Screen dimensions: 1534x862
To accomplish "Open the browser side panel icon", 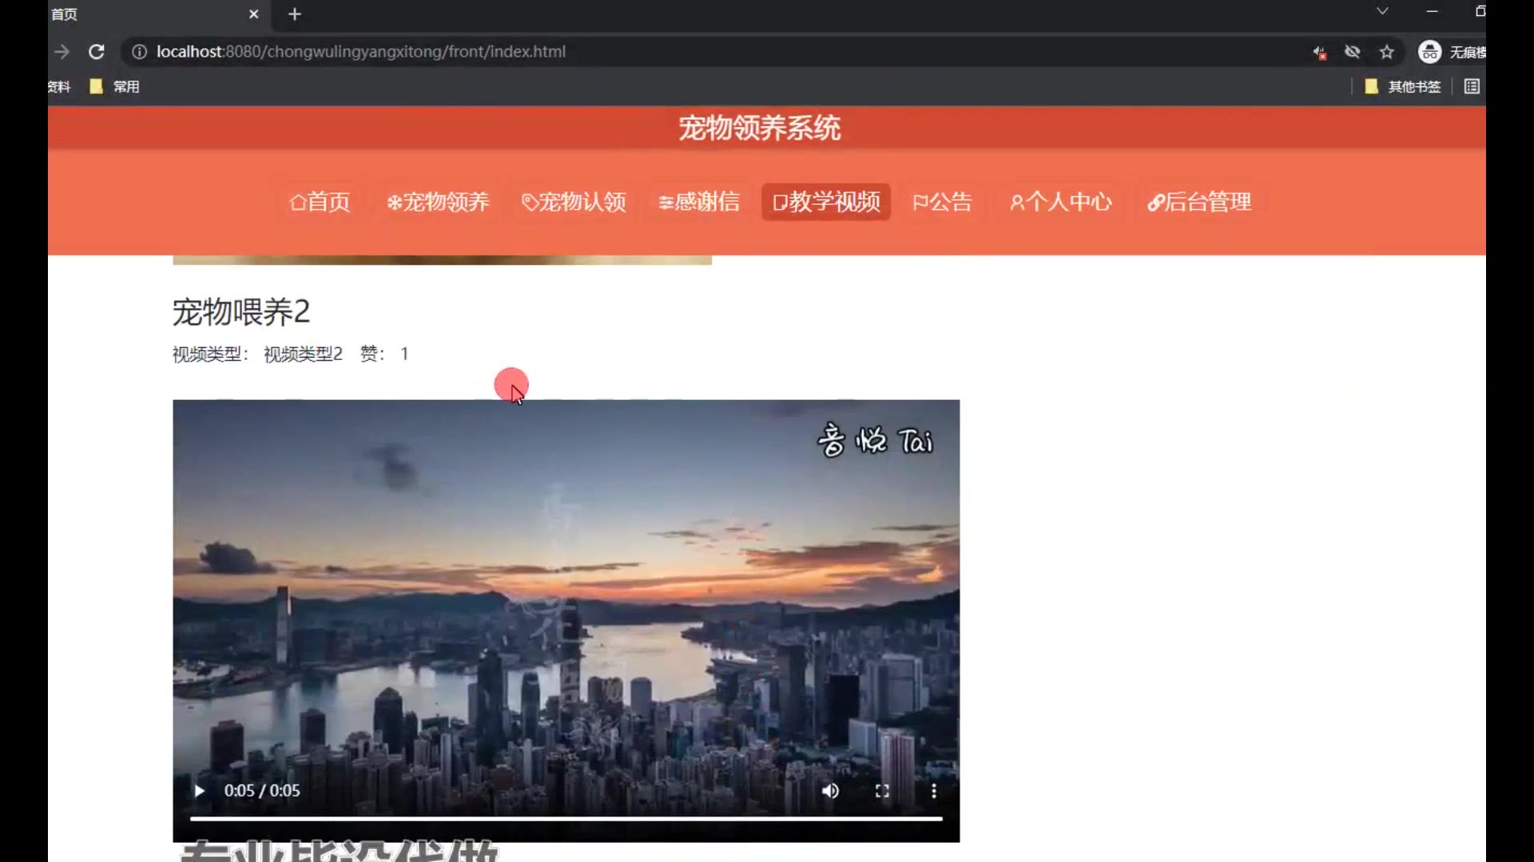I will point(1472,86).
